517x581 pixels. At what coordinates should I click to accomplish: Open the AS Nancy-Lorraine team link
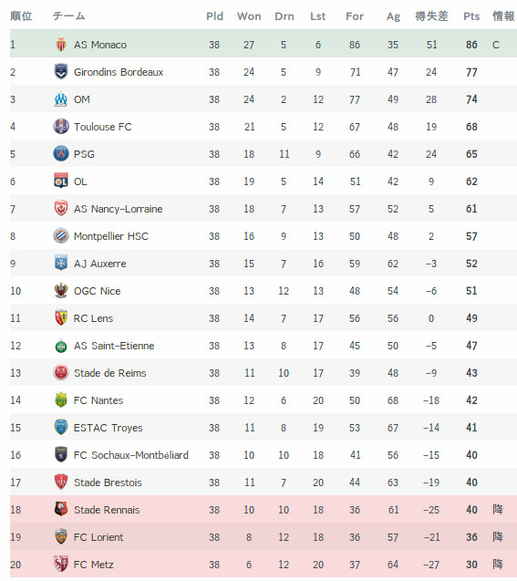coord(118,209)
